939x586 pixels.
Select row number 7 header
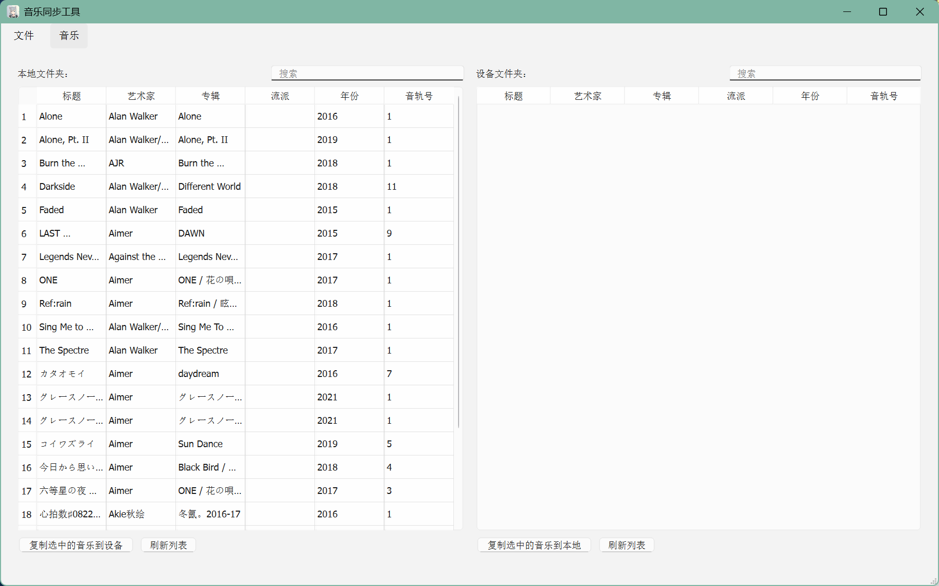[x=28, y=256]
